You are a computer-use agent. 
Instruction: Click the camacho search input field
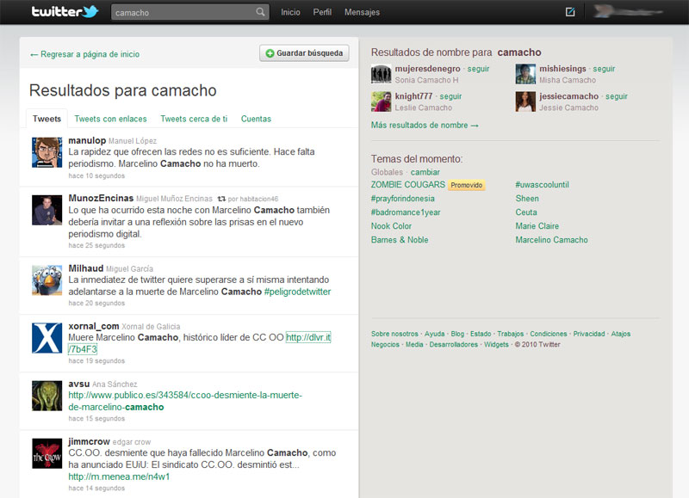pos(183,13)
